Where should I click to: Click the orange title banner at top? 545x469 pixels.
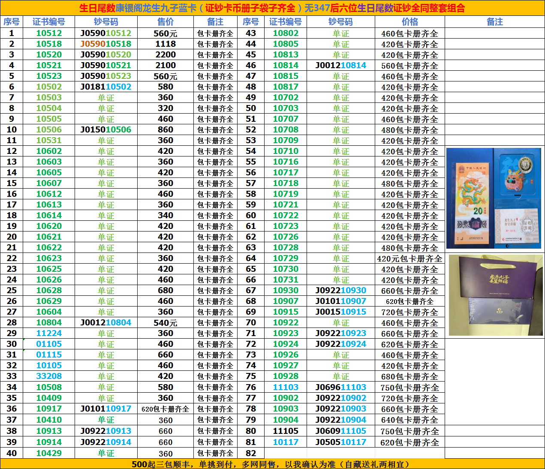click(x=272, y=8)
